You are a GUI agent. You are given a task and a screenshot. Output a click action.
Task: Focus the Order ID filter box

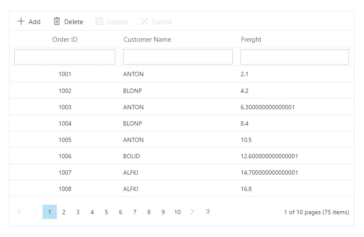[x=65, y=57]
